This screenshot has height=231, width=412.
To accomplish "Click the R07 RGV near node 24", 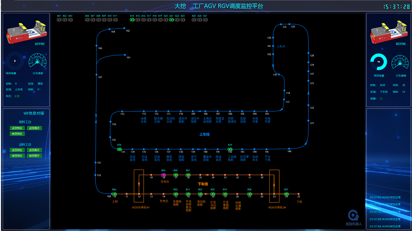I will [286, 194].
